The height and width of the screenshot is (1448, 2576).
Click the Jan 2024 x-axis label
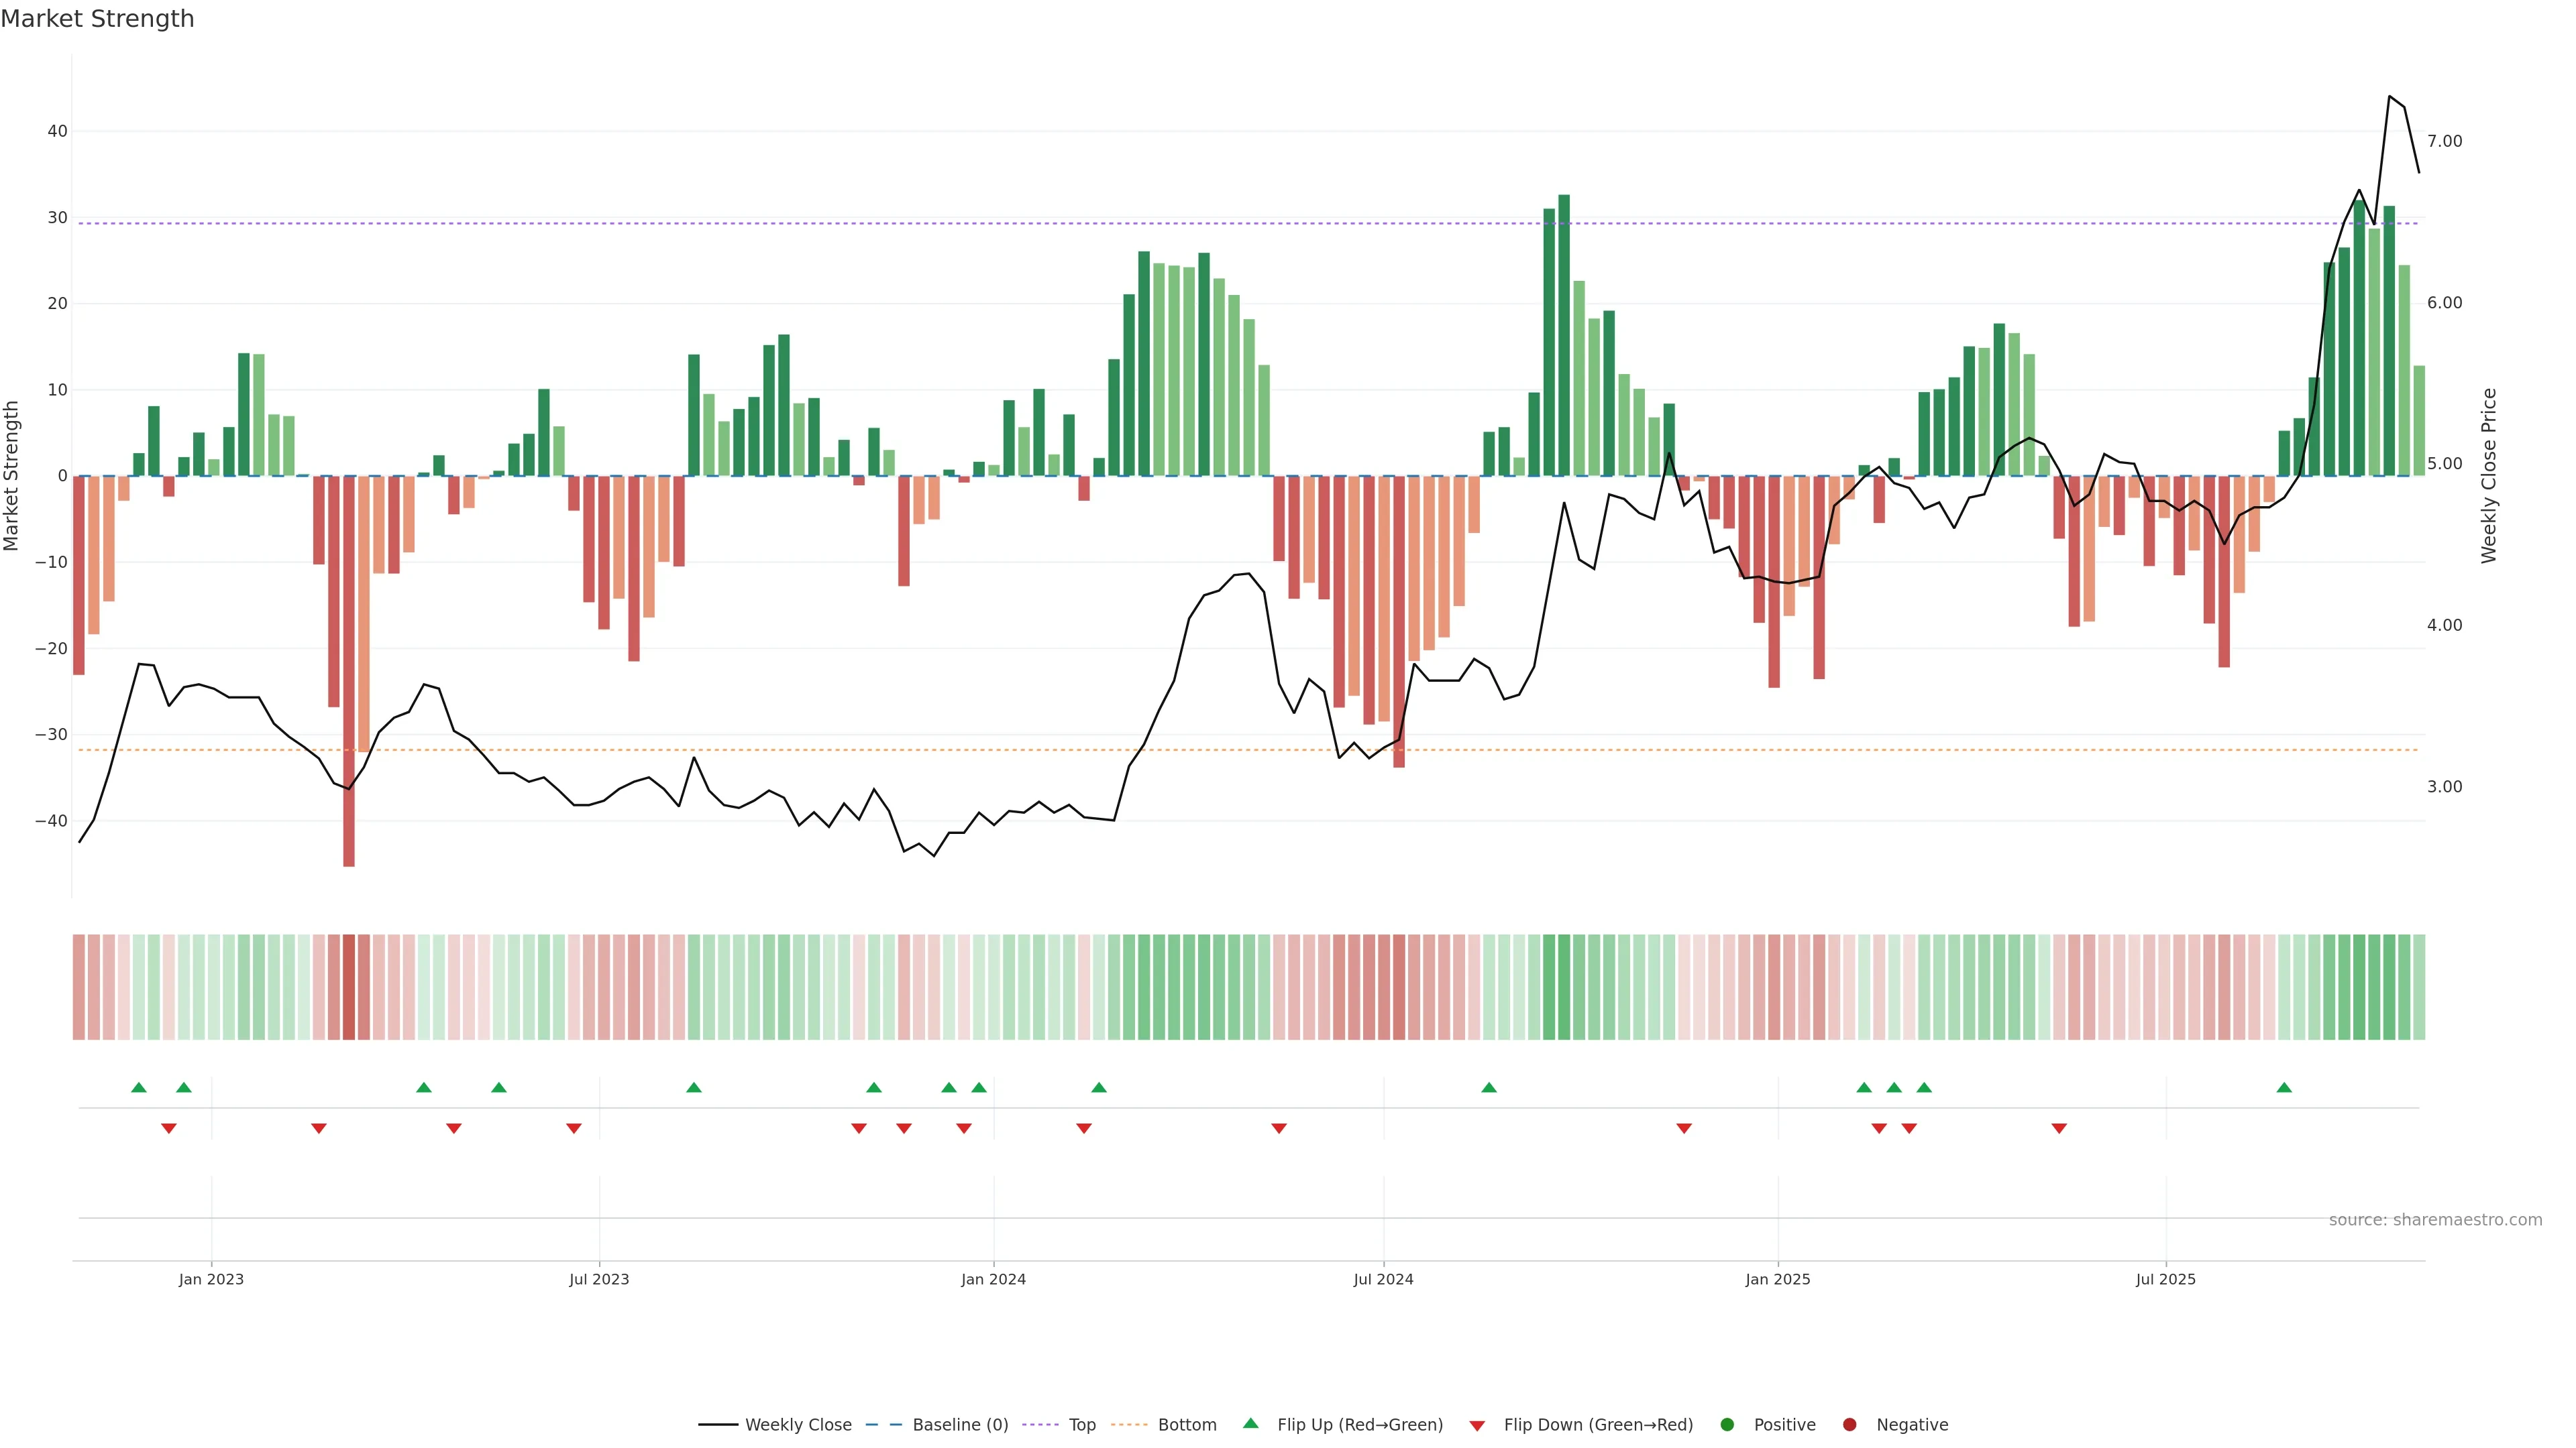(993, 1279)
